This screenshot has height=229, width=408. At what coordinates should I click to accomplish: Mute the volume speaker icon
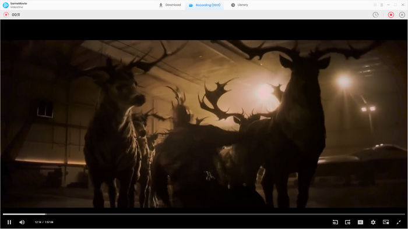click(22, 222)
